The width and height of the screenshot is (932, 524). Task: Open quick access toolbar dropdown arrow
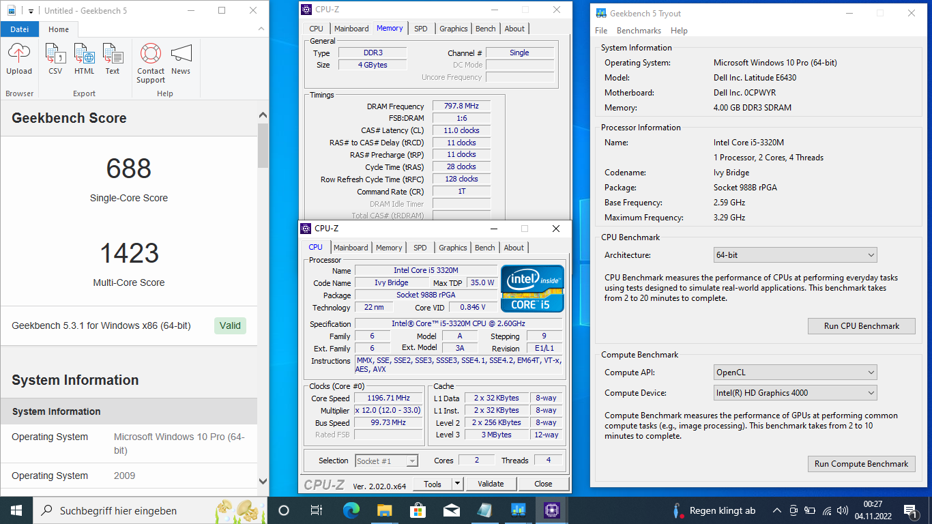pyautogui.click(x=31, y=12)
